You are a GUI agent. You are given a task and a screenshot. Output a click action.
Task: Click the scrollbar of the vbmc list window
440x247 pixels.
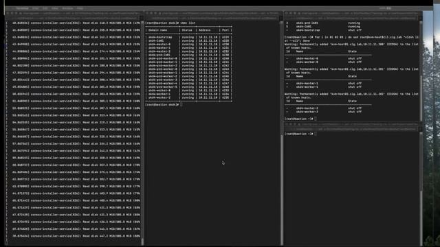(281, 133)
